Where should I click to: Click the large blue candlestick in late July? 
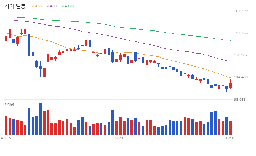coord(29,45)
